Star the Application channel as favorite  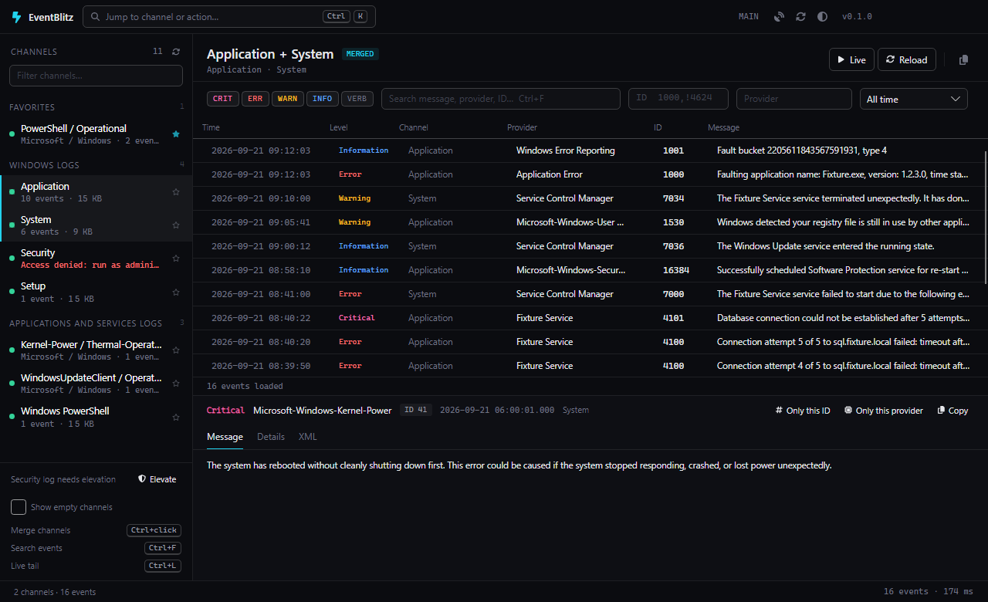click(x=176, y=192)
